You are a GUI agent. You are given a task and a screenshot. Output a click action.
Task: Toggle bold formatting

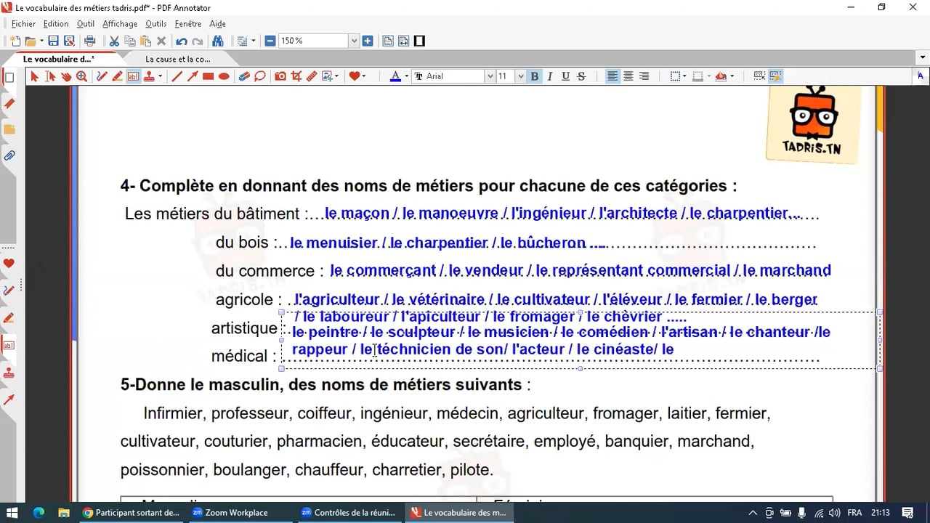pyautogui.click(x=535, y=76)
